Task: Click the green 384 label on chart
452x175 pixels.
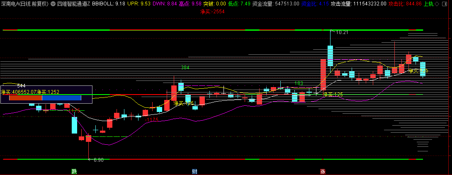Action: 185,68
